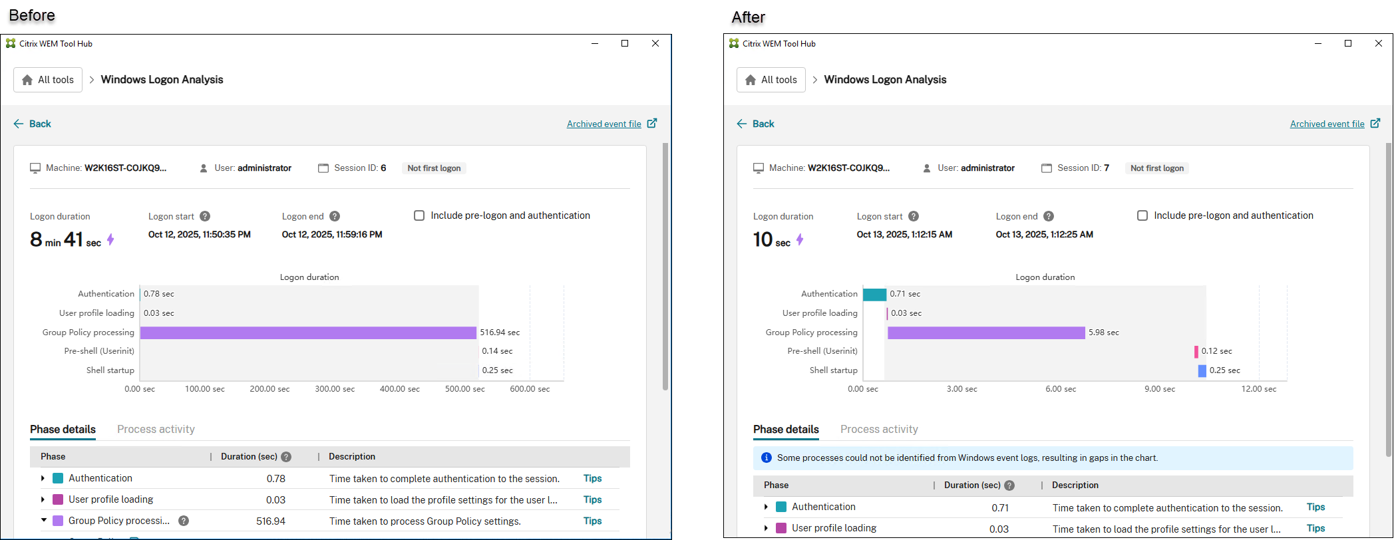Click the Duration (sec) help icon in the After window

(1009, 485)
